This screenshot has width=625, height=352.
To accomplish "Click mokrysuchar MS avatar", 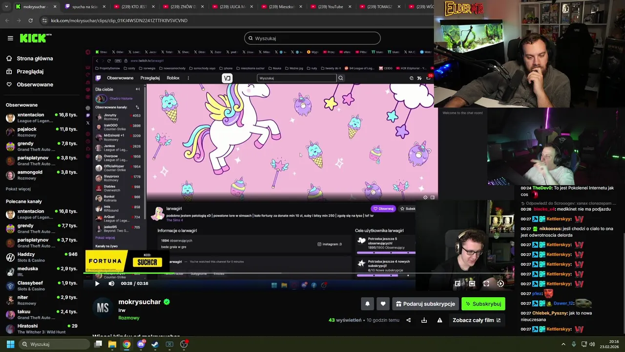I will [103, 308].
